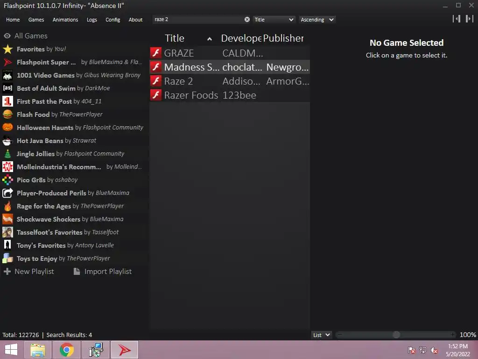
Task: Open the Favorites playlist star icon
Action: [7, 49]
